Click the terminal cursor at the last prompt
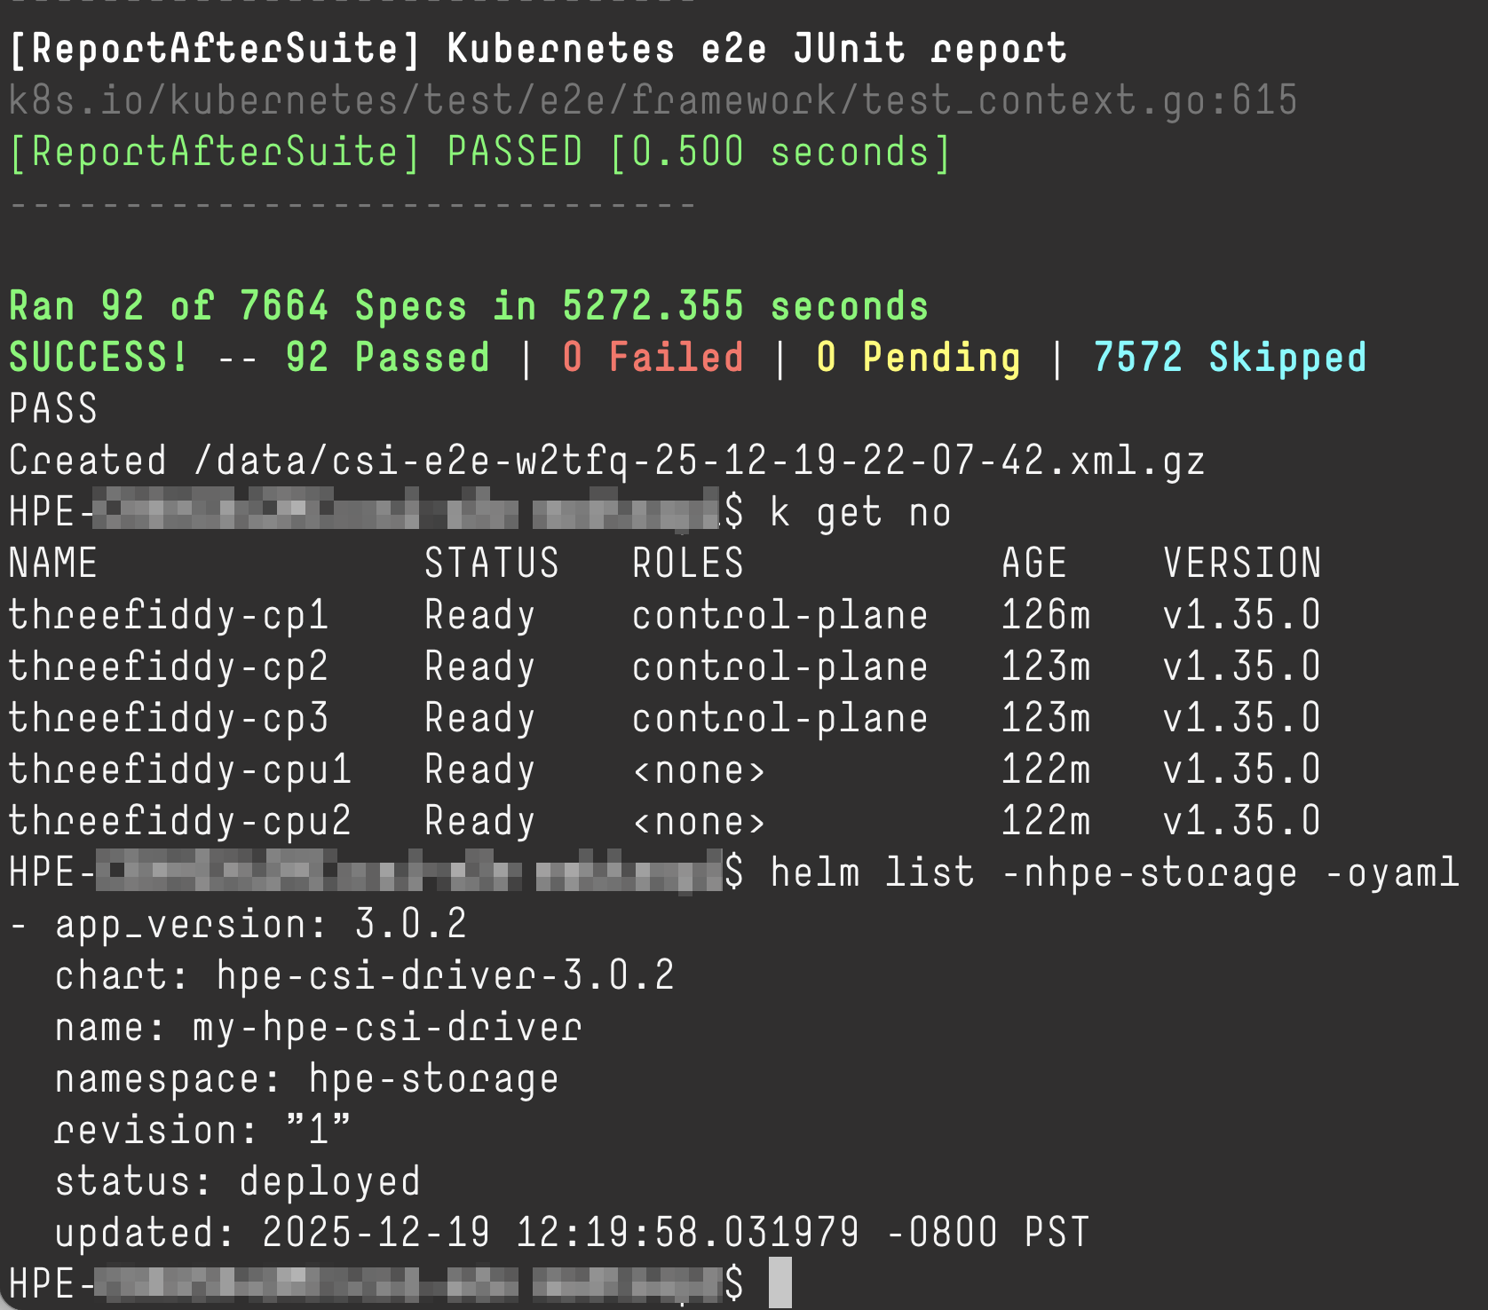The height and width of the screenshot is (1310, 1488). pos(780,1282)
